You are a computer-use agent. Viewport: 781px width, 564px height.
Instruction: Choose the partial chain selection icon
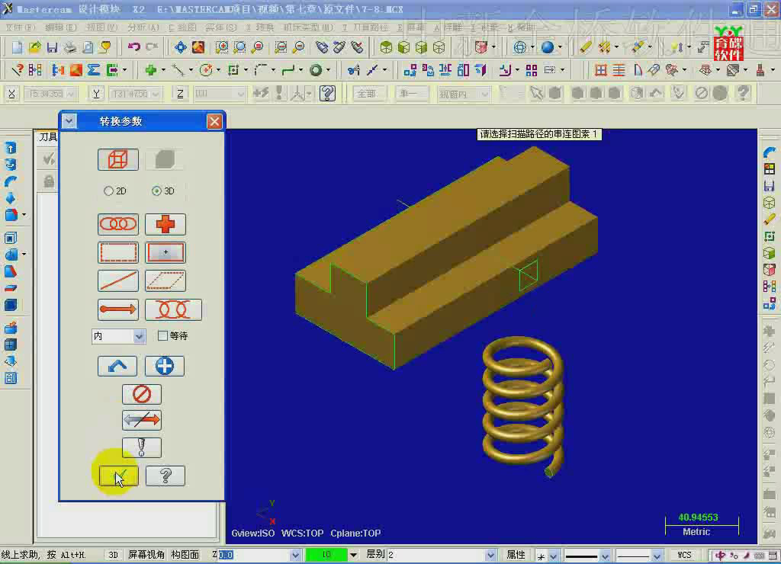click(173, 309)
